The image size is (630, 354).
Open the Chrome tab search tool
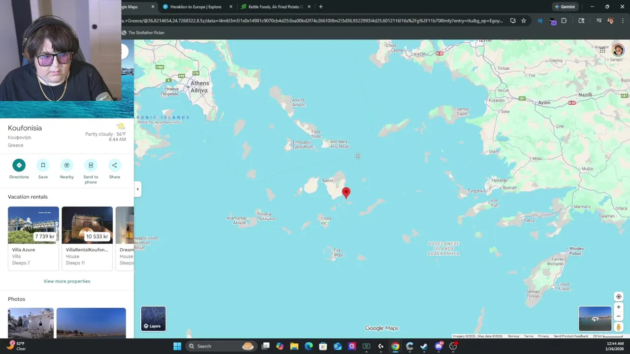(x=581, y=21)
